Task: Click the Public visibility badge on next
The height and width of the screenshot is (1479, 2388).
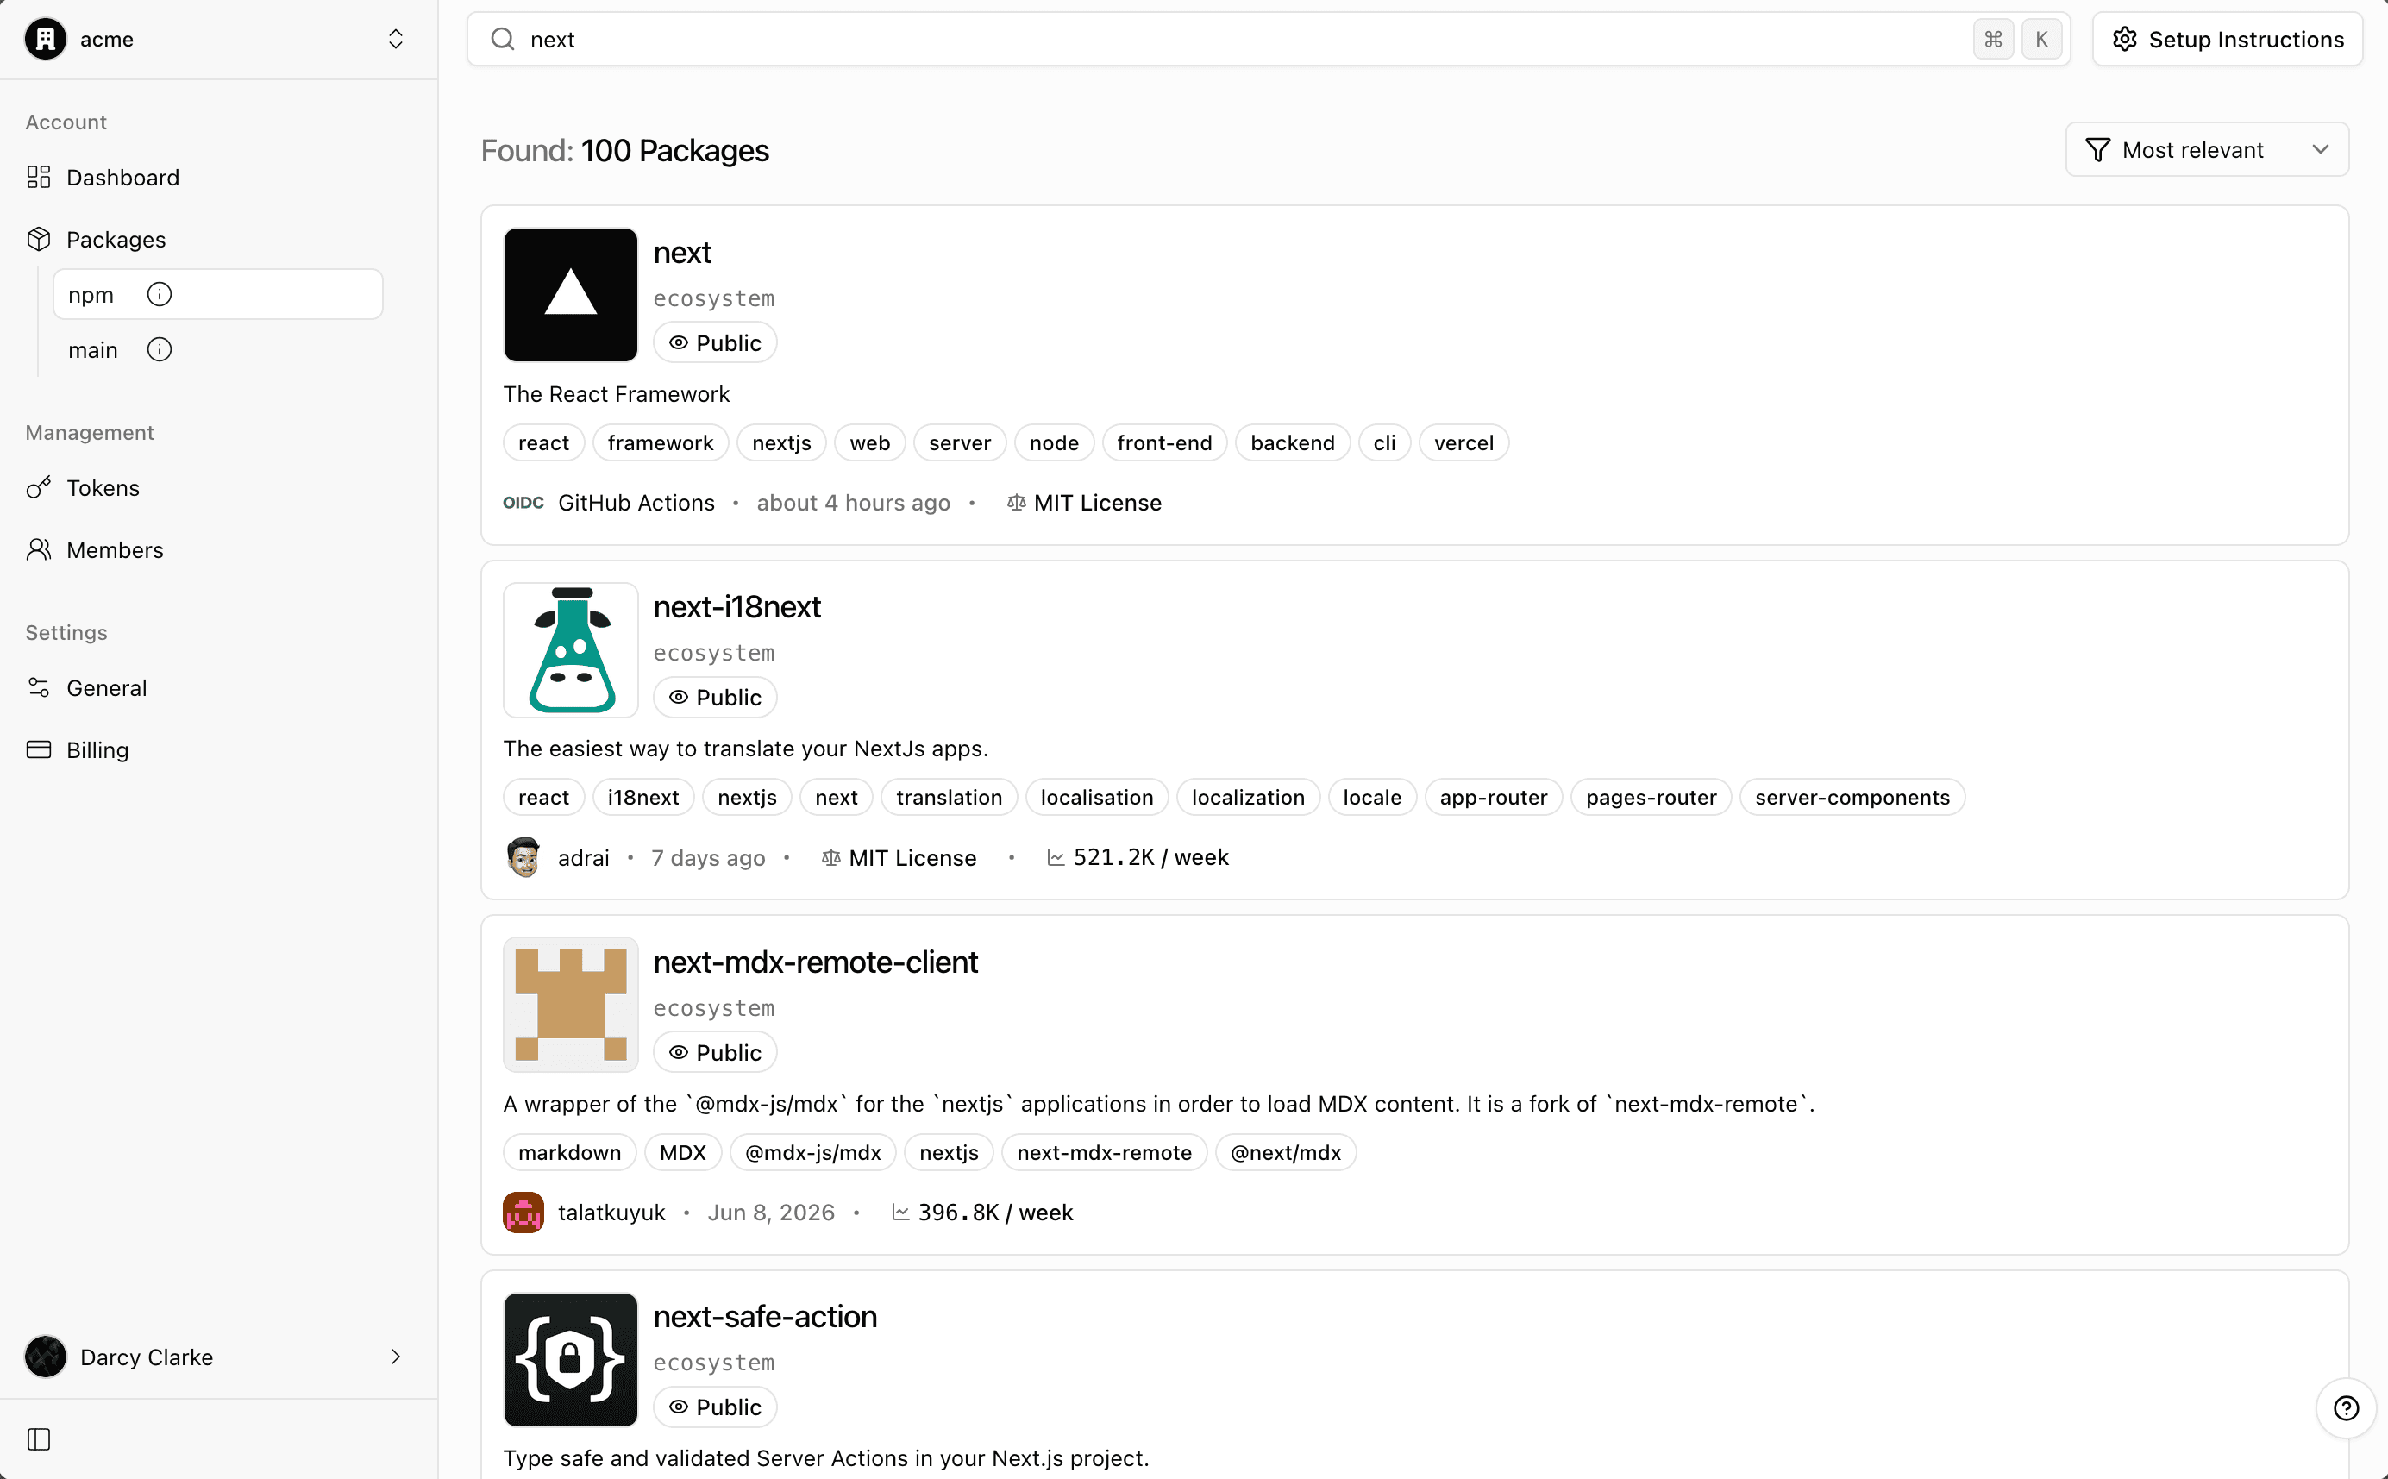Action: pyautogui.click(x=715, y=342)
